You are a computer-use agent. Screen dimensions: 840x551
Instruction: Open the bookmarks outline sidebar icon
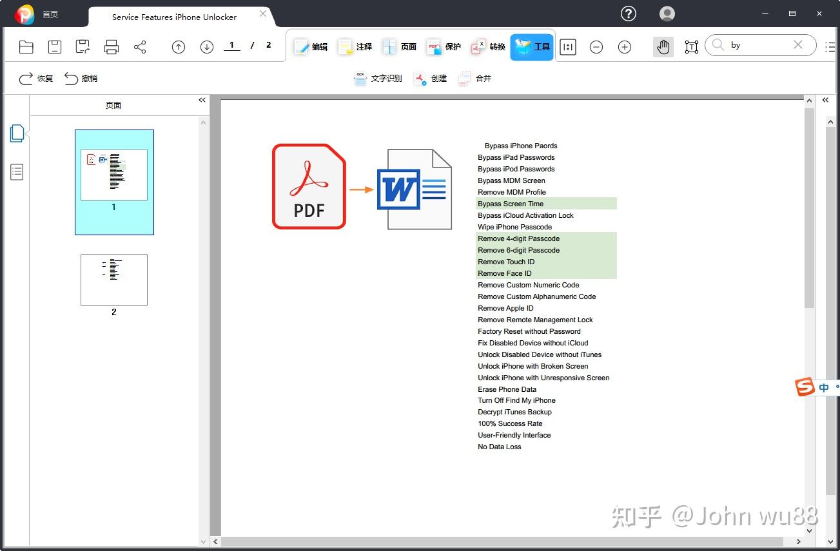[x=17, y=172]
